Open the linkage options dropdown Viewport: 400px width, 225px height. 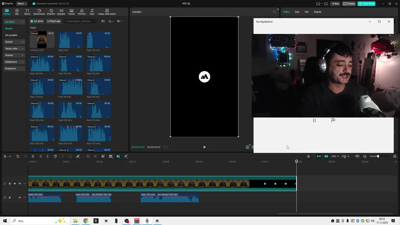(x=338, y=157)
